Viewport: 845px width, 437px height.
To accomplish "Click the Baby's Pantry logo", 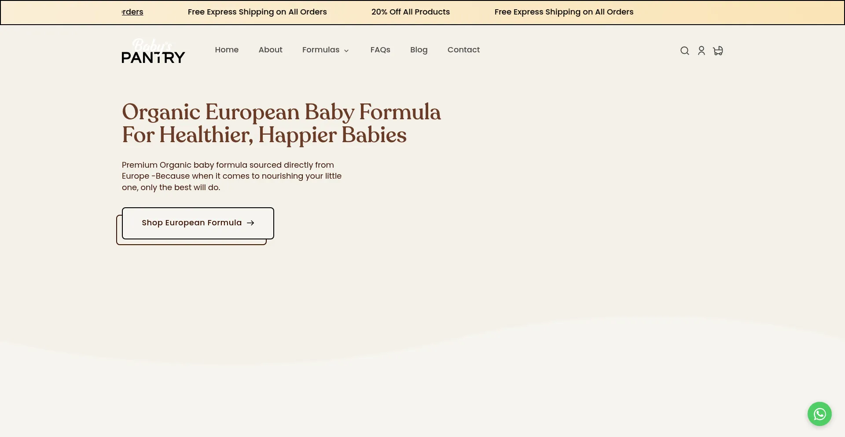I will 153,51.
